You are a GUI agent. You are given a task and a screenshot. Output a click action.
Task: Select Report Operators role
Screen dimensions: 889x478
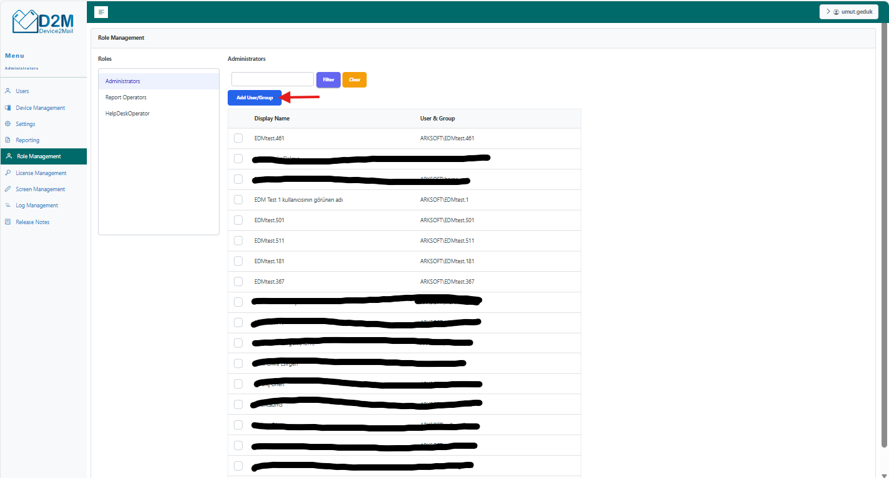click(x=126, y=97)
